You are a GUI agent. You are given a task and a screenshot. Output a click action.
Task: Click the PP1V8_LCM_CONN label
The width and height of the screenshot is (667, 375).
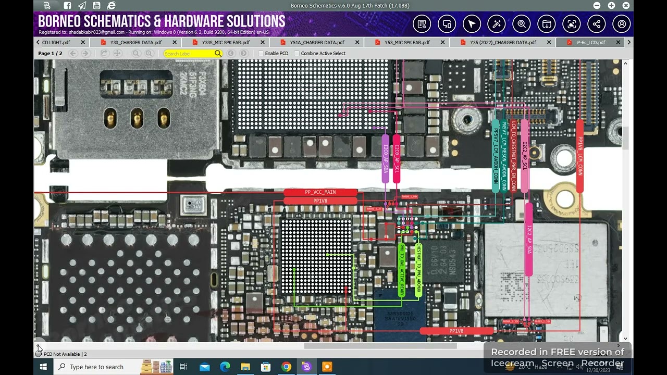pos(580,156)
